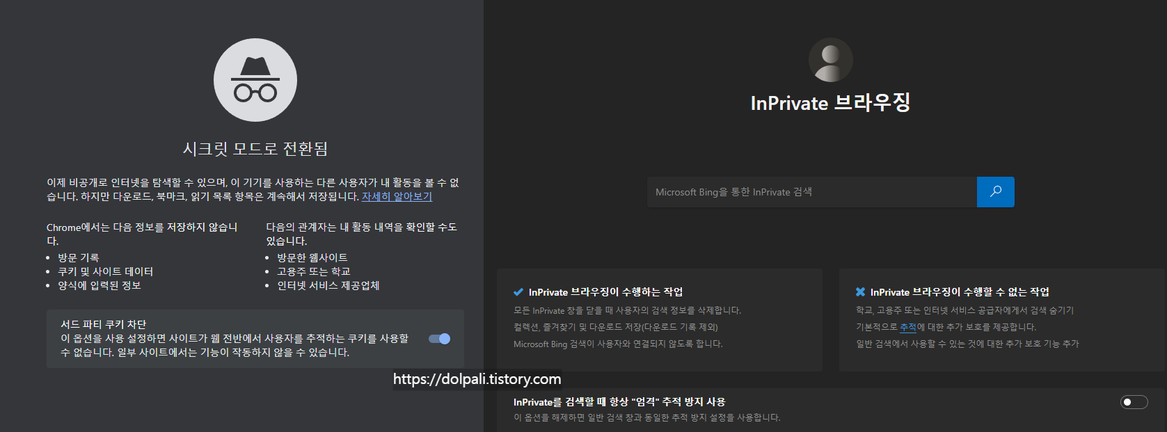Click the InPrivate를 검색할 때 항상 heading
The width and height of the screenshot is (1167, 432).
(619, 402)
